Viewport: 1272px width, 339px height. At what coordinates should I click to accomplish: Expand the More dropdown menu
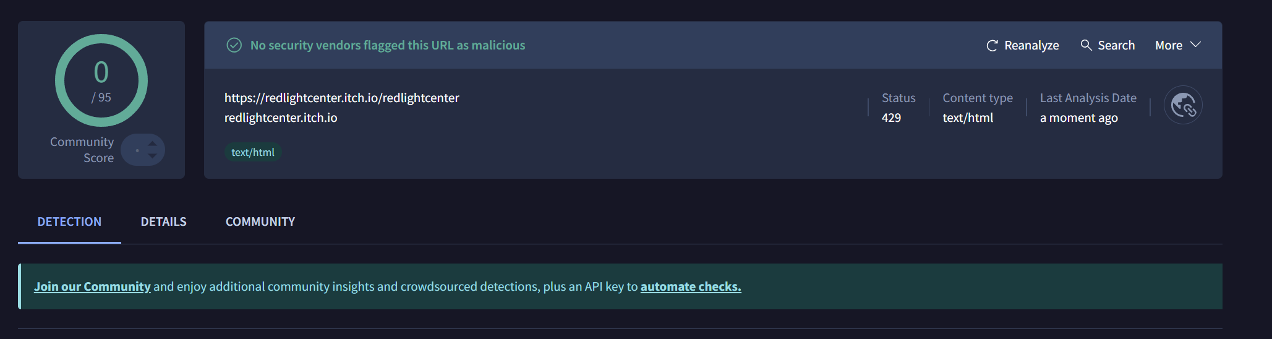(x=1177, y=45)
